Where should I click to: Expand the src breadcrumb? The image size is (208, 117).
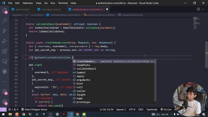click(27, 15)
